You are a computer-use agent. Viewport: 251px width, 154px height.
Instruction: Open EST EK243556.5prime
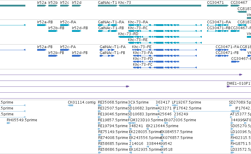click(131, 141)
